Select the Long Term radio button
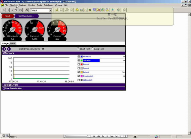Screen dimensions: 191x139 (92, 49)
